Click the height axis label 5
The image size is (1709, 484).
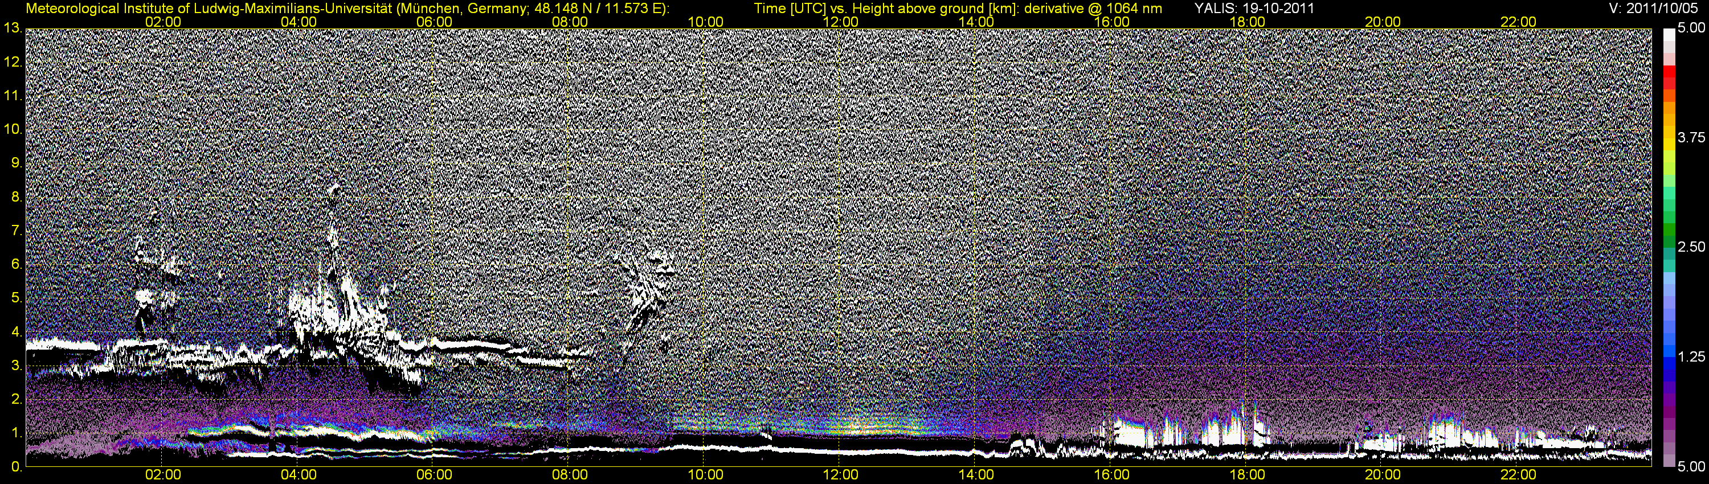click(17, 298)
